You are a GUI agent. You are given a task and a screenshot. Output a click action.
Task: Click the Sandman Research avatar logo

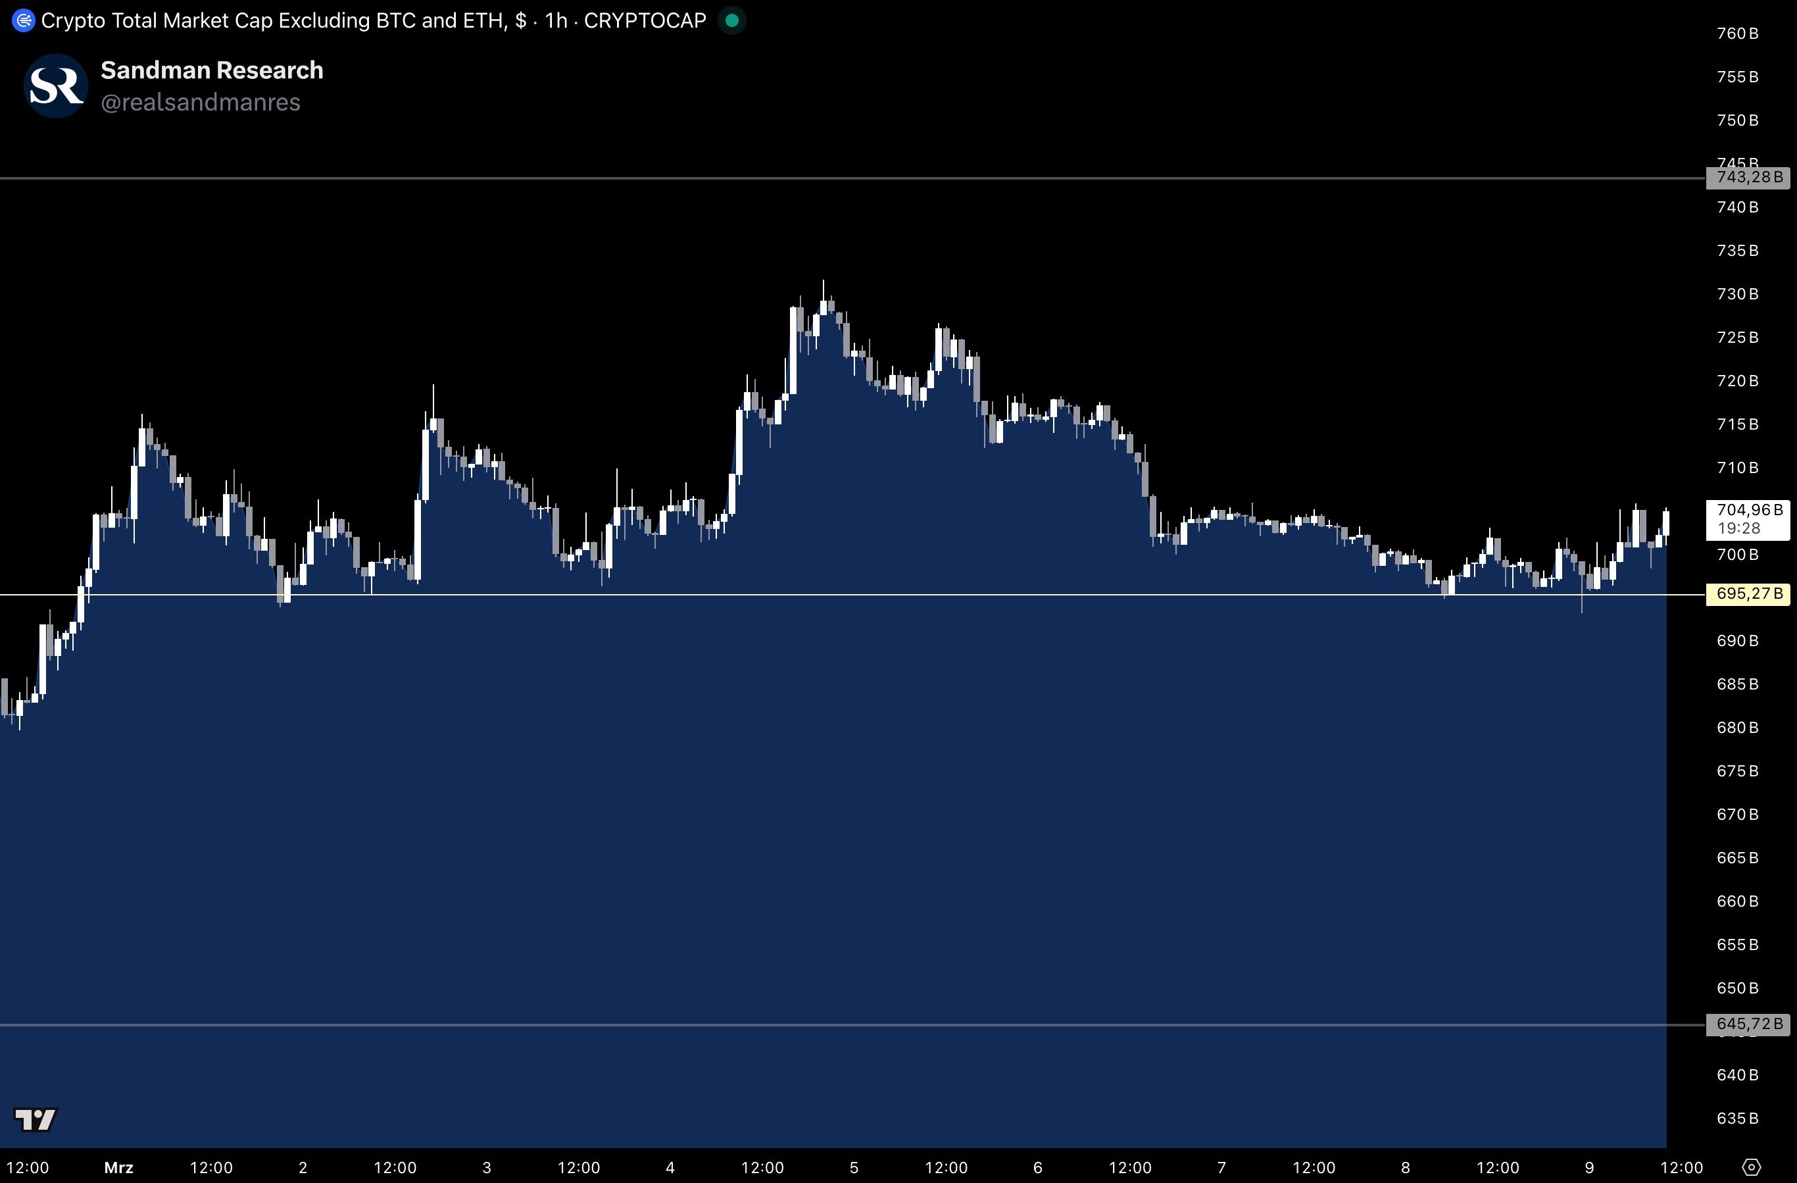pyautogui.click(x=56, y=86)
